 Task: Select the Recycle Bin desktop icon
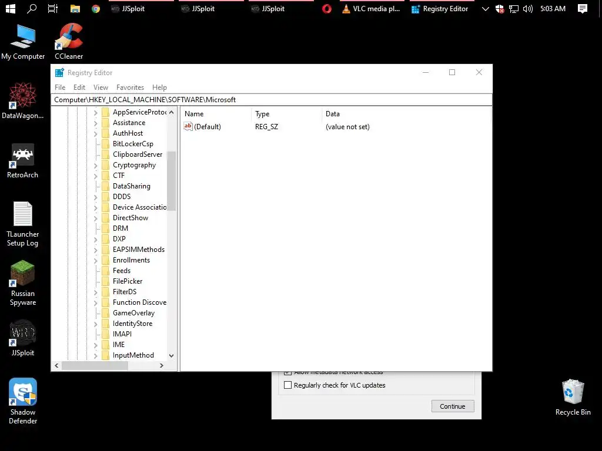(573, 398)
